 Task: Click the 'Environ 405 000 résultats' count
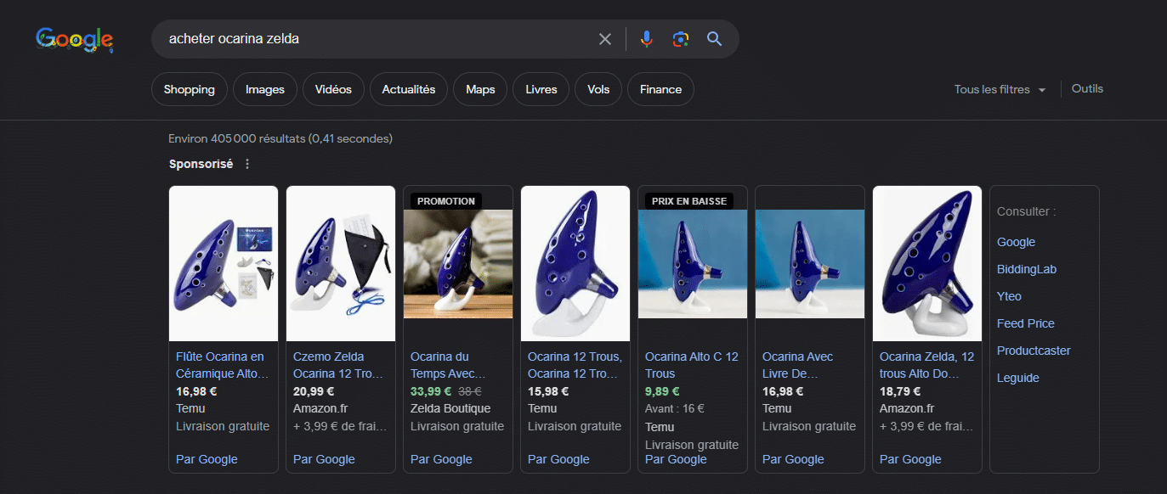280,138
